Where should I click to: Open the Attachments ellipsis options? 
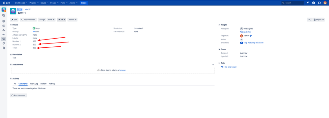(213, 65)
